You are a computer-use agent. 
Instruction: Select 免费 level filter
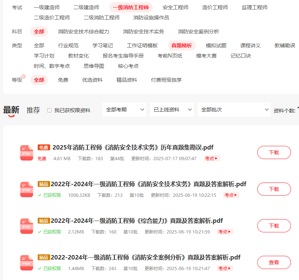tap(63, 80)
